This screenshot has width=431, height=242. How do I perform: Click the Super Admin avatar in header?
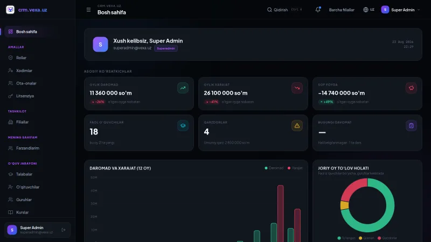pyautogui.click(x=385, y=10)
